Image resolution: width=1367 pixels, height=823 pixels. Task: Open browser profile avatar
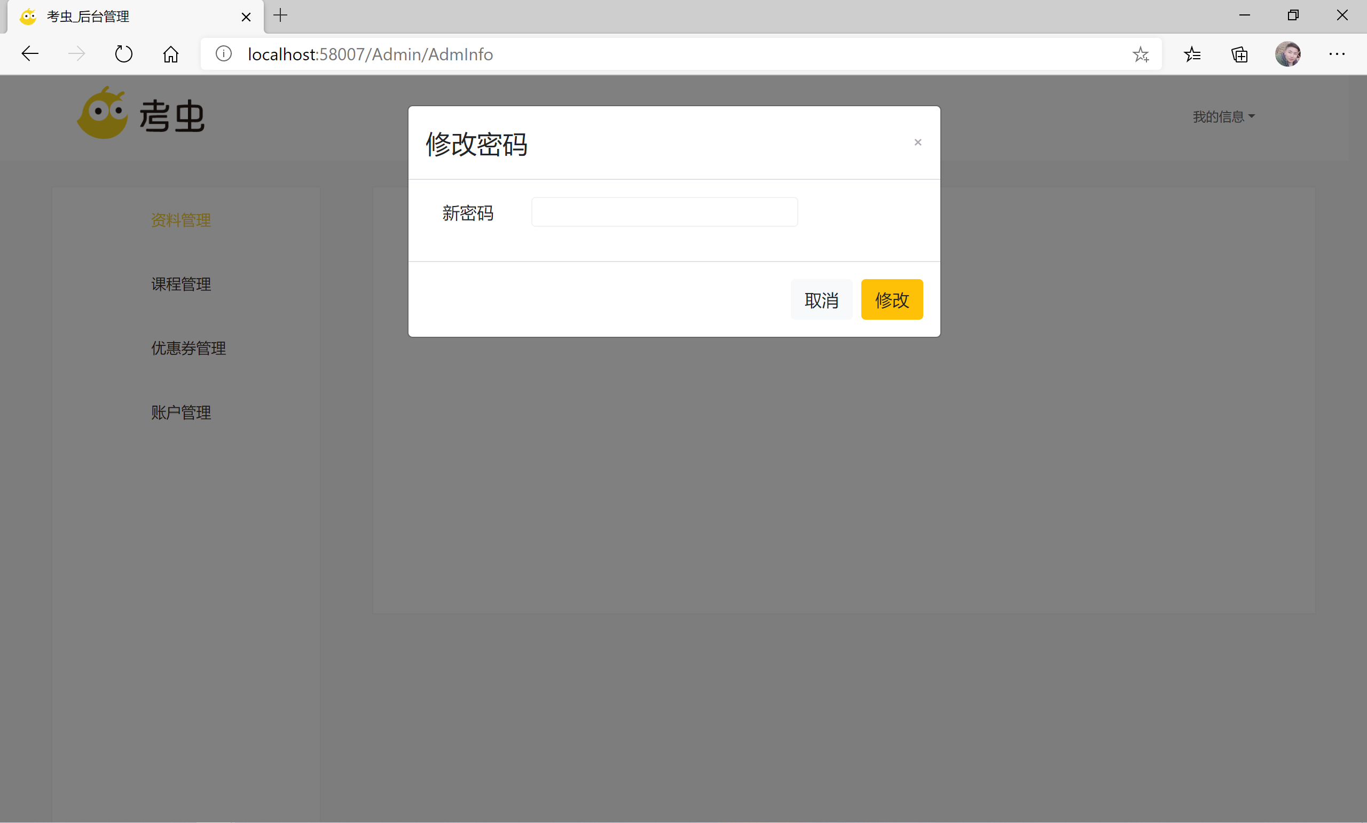coord(1287,54)
